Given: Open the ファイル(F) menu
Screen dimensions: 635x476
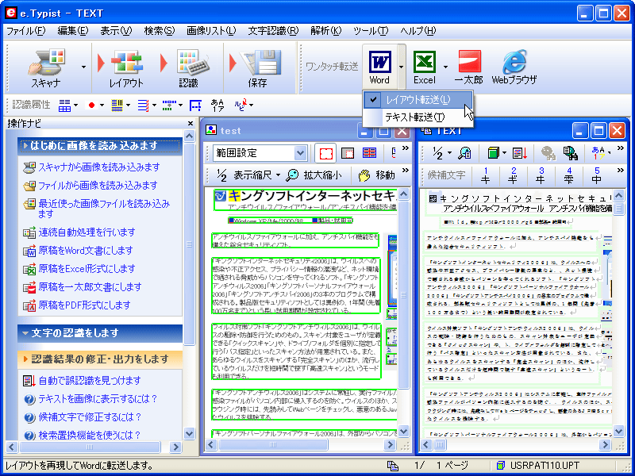Looking at the screenshot, I should point(26,31).
